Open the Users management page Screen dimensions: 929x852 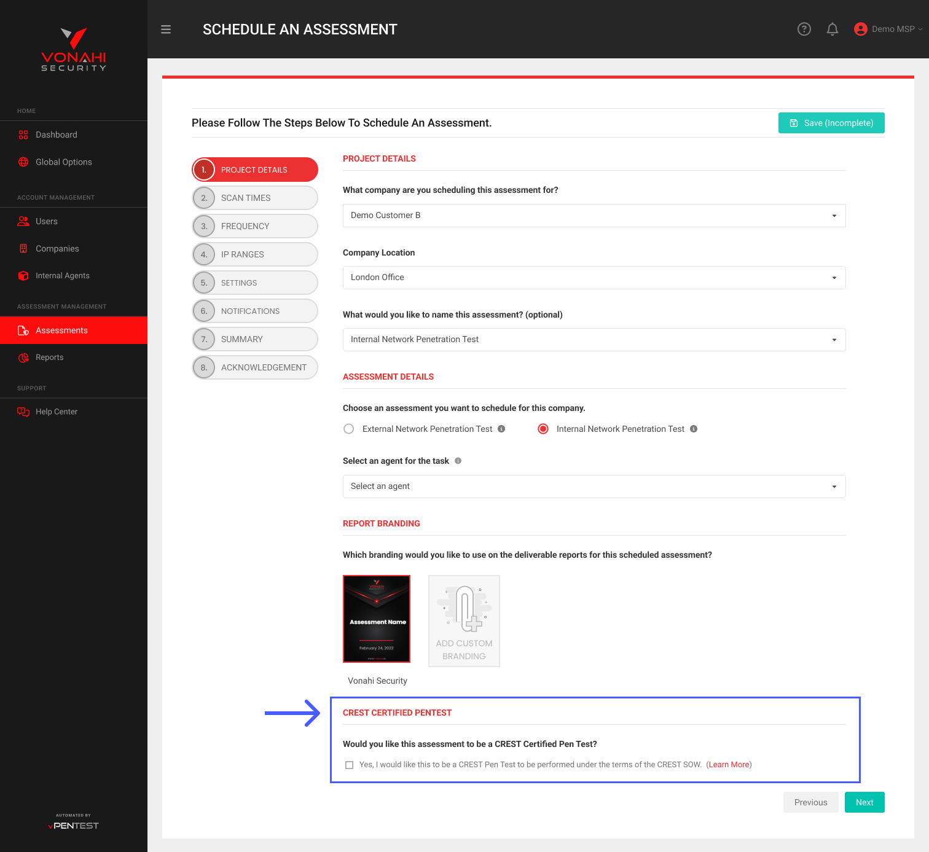(46, 221)
